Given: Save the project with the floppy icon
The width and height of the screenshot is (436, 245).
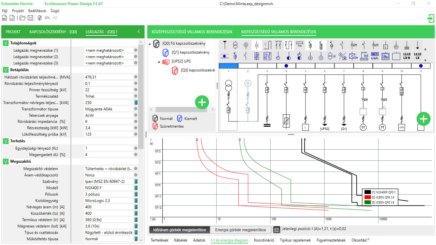Looking at the screenshot, I should (30, 18).
